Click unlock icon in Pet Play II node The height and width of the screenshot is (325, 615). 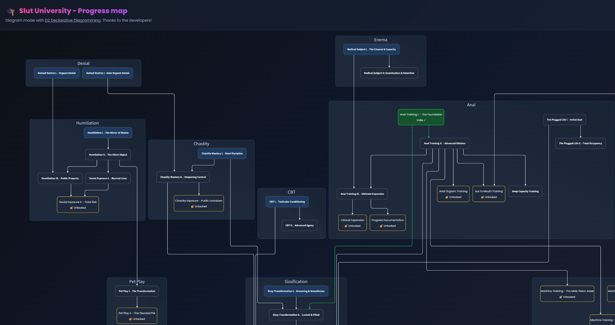[131, 319]
